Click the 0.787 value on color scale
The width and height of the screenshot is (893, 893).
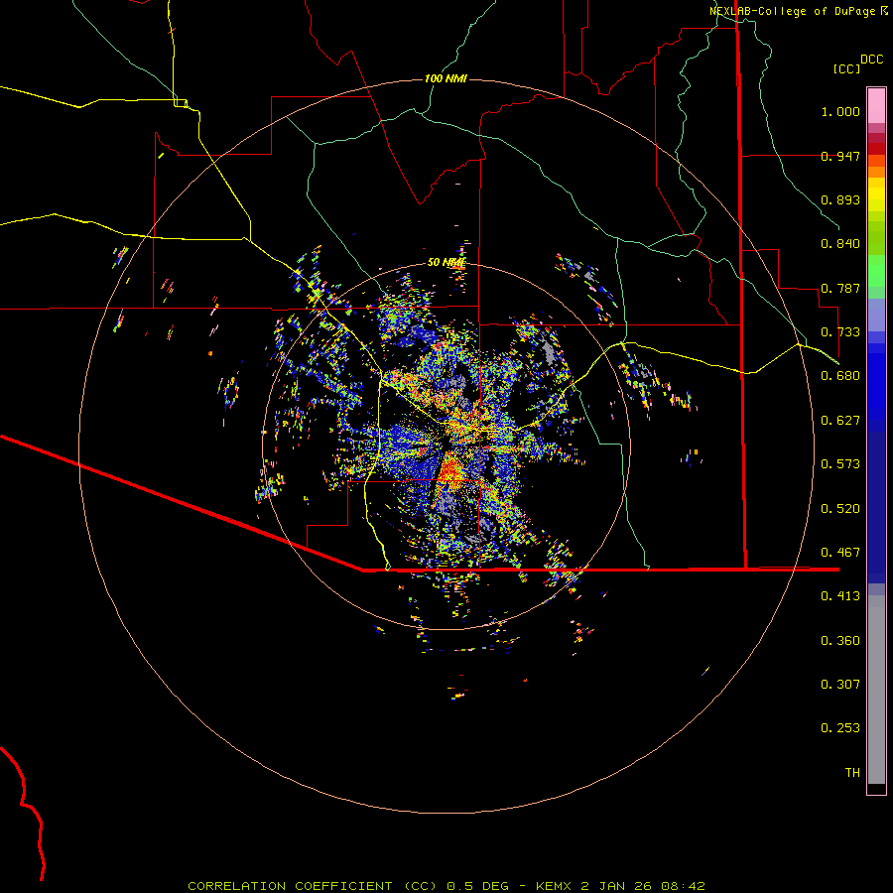pos(840,288)
